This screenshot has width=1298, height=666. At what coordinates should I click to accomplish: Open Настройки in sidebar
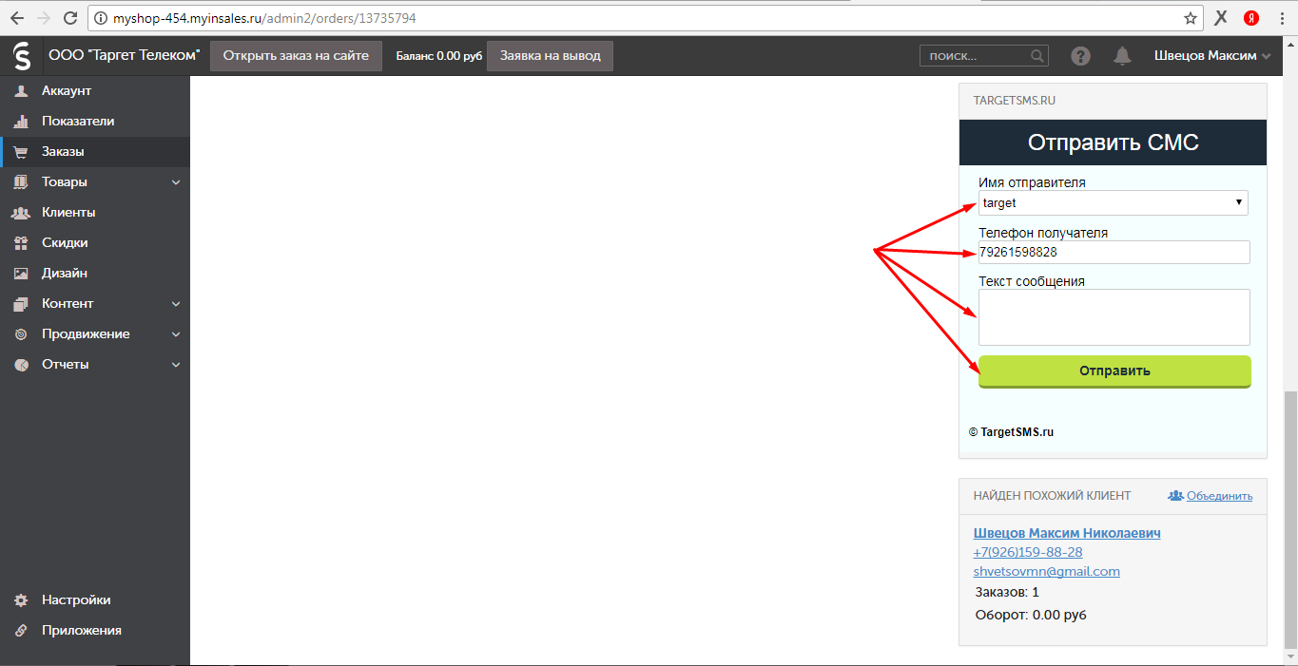tap(76, 600)
